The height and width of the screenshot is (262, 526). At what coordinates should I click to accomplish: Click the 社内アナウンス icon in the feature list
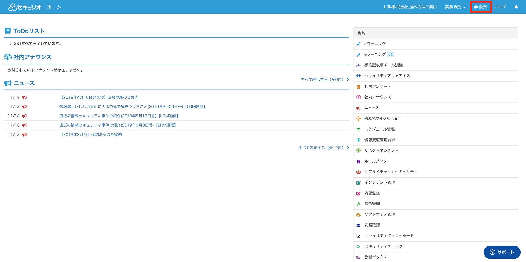tap(358, 97)
